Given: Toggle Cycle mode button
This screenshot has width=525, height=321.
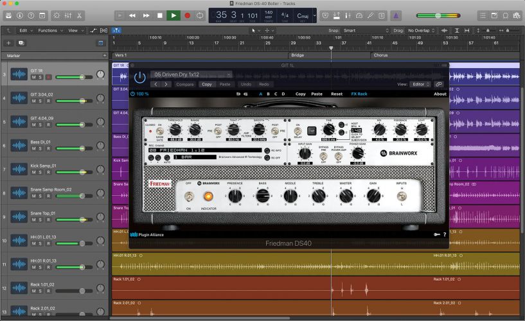Looking at the screenshot, I should [200, 15].
